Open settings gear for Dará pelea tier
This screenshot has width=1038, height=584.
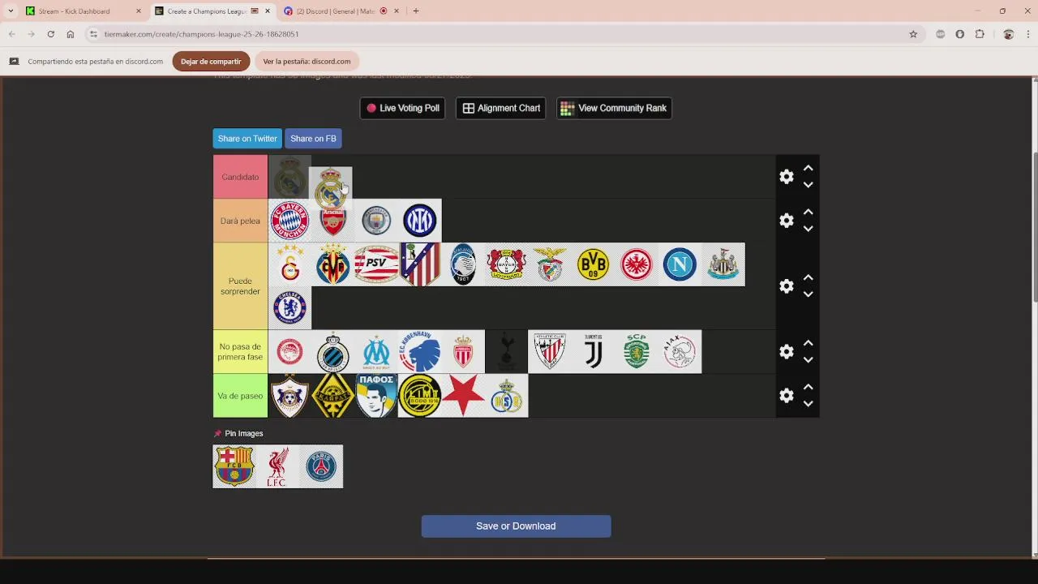787,221
